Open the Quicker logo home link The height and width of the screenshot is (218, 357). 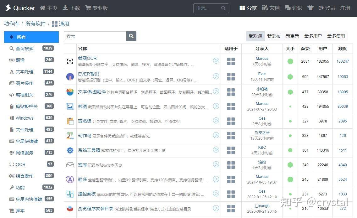[20, 8]
